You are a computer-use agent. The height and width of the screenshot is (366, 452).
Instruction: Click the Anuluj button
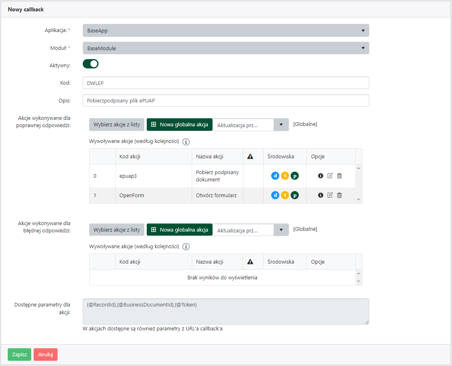45,354
